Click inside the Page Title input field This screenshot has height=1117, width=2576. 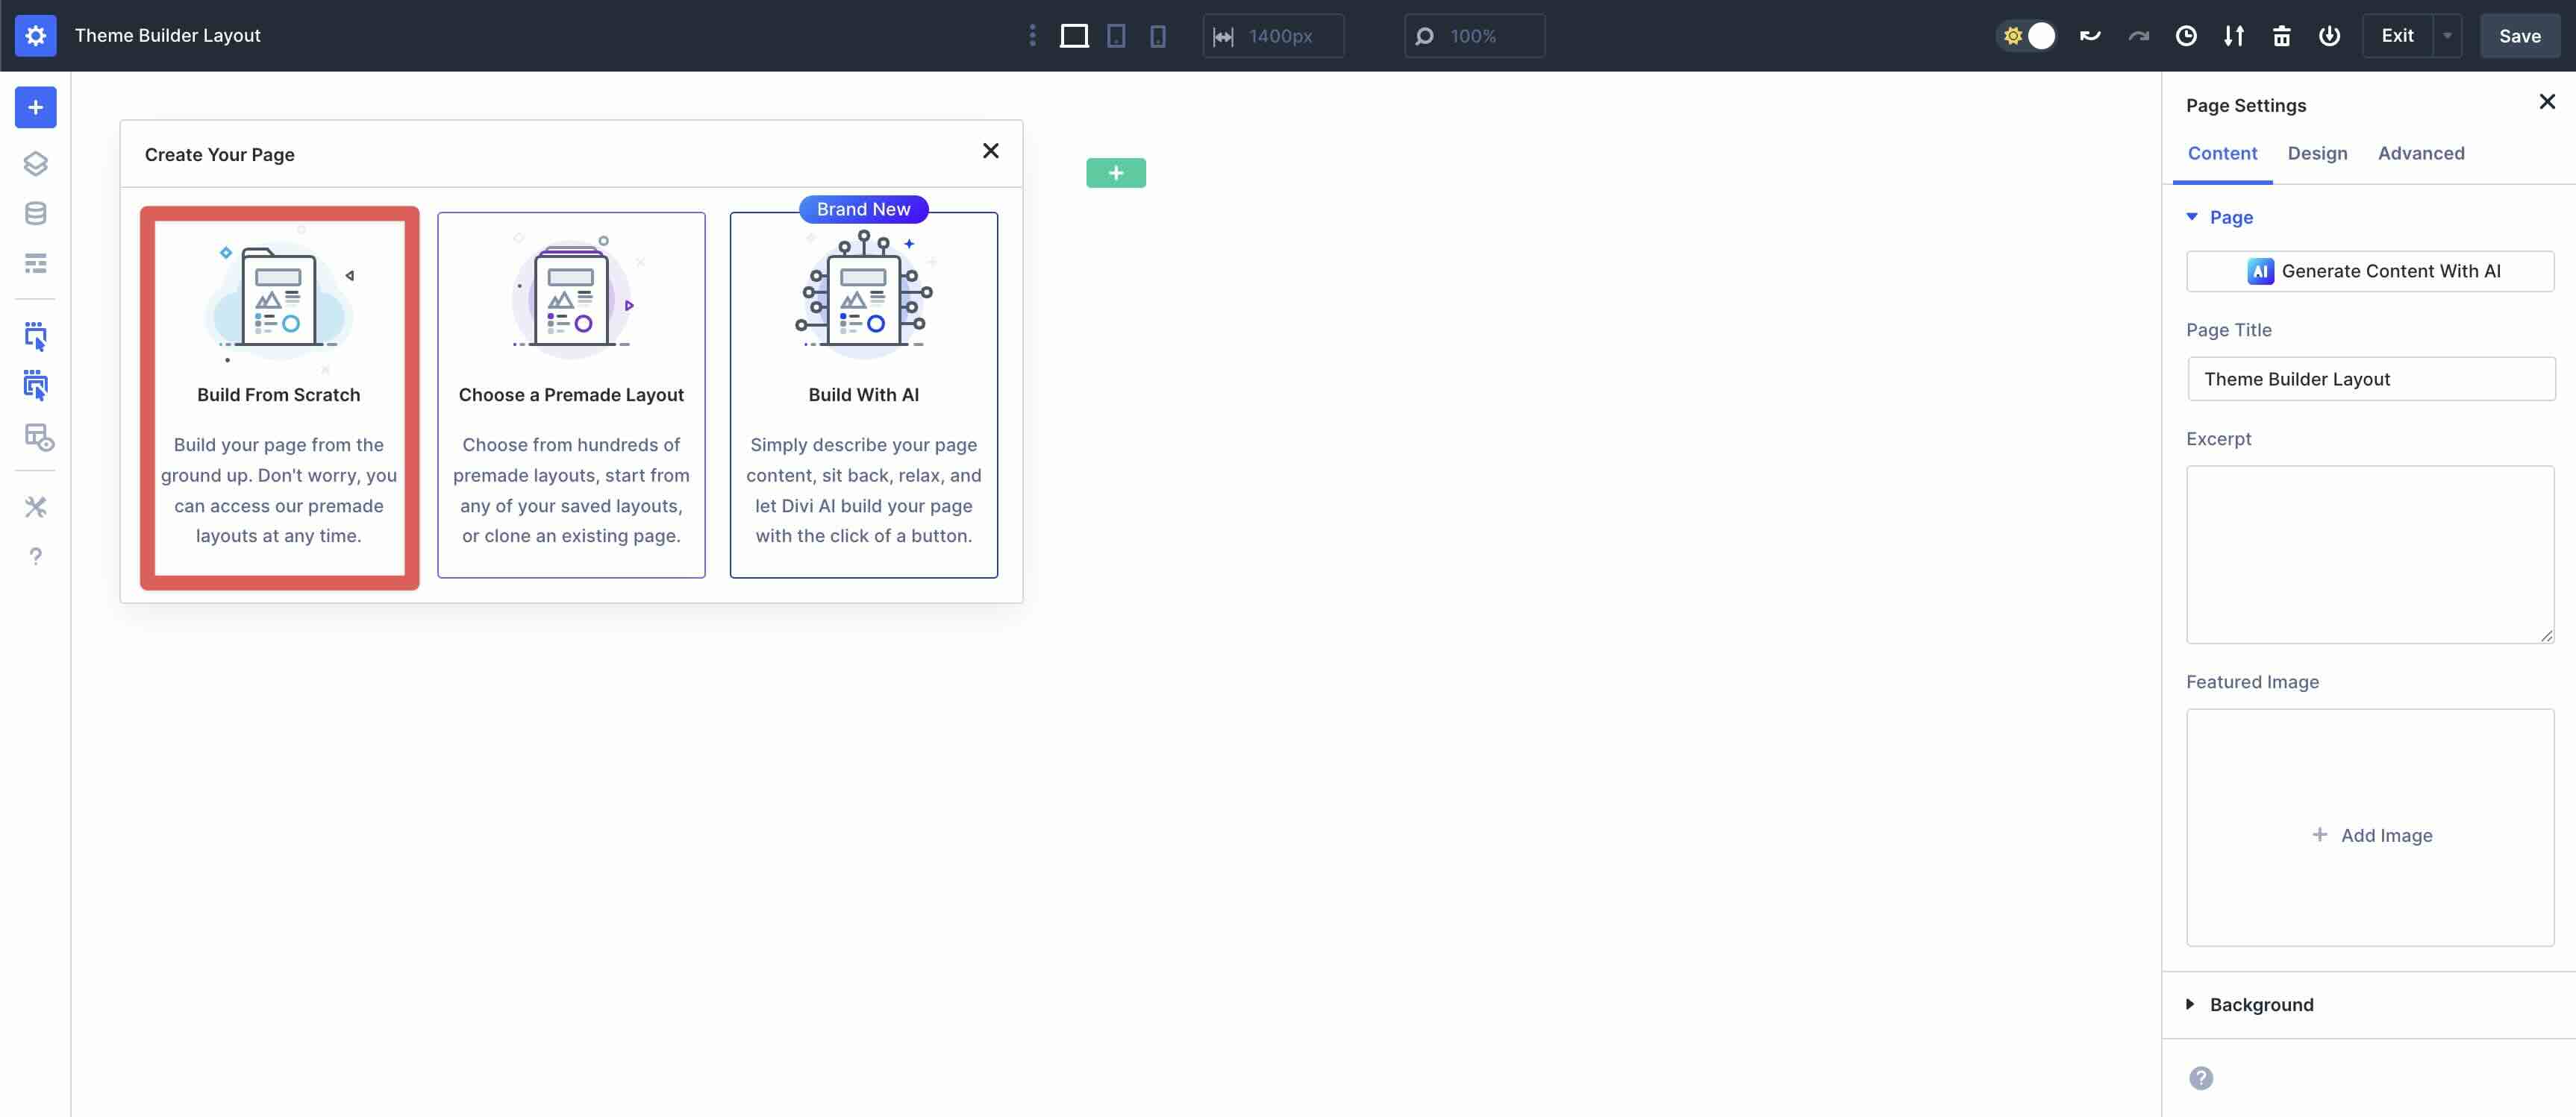coord(2371,379)
